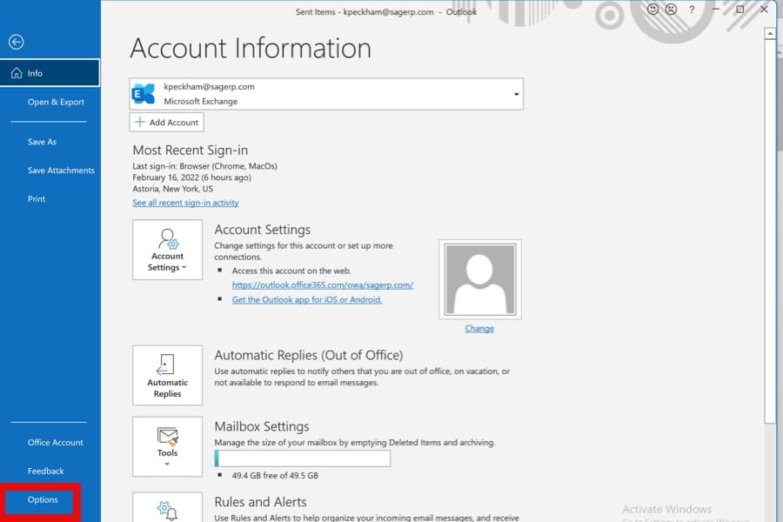
Task: Open Help using the question mark icon
Action: (x=691, y=10)
